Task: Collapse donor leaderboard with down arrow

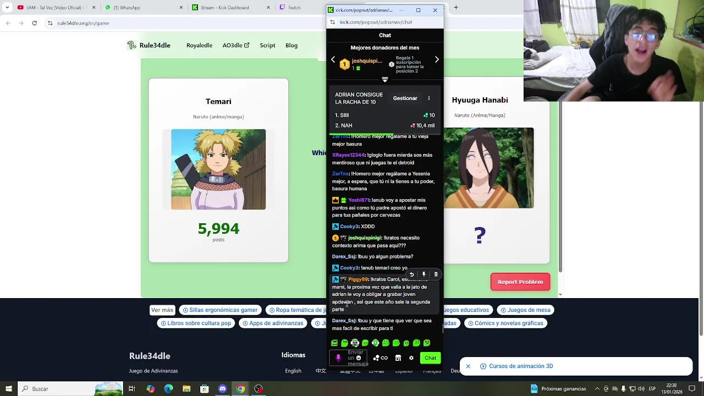Action: [x=385, y=80]
